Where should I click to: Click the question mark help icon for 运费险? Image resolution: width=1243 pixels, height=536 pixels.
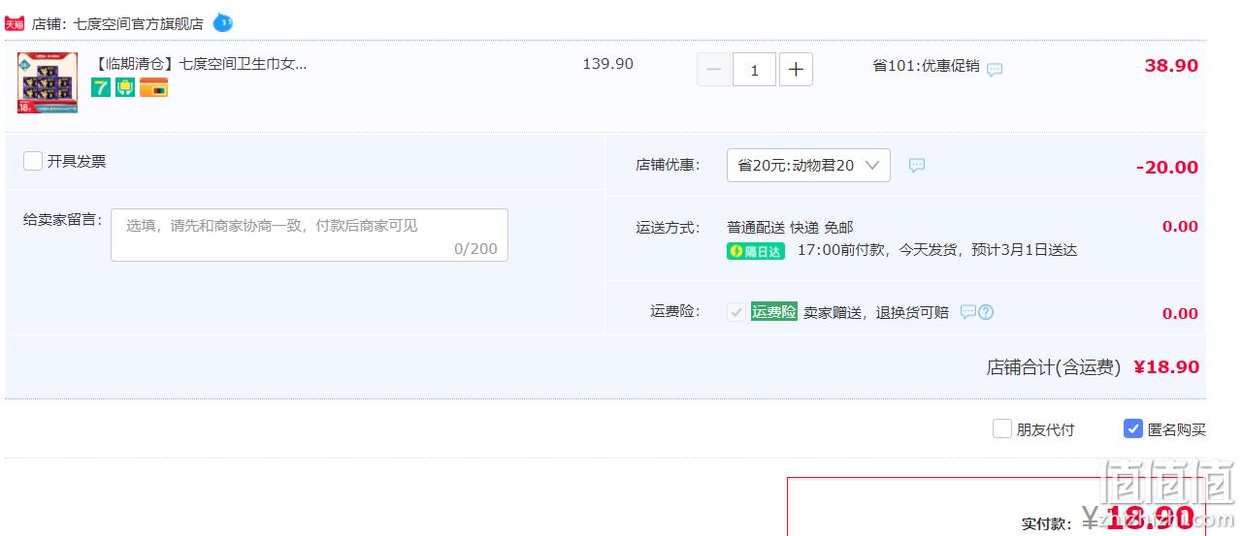(986, 312)
